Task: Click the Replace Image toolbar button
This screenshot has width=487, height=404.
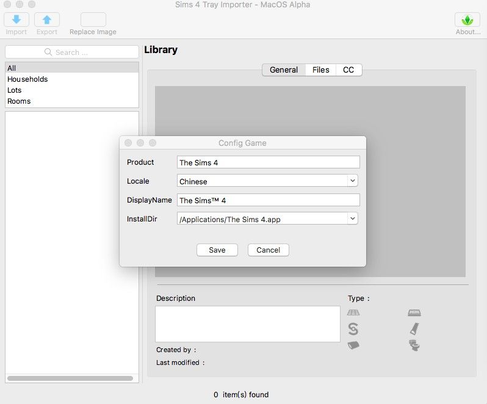Action: click(93, 20)
